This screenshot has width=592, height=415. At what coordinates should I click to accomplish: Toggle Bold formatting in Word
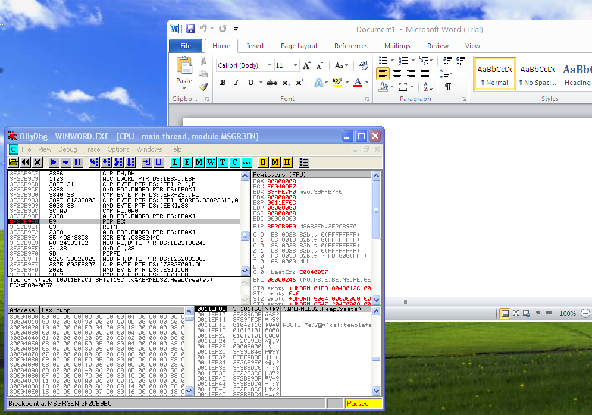[223, 83]
